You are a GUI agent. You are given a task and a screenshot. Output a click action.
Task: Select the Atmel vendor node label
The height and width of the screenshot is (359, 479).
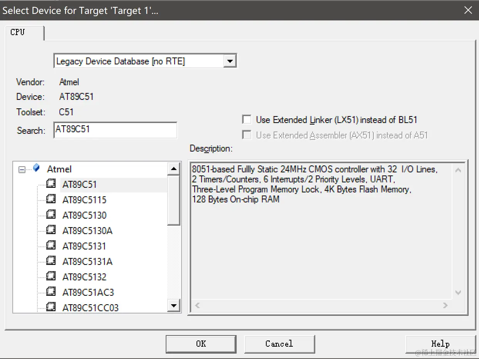click(x=59, y=169)
